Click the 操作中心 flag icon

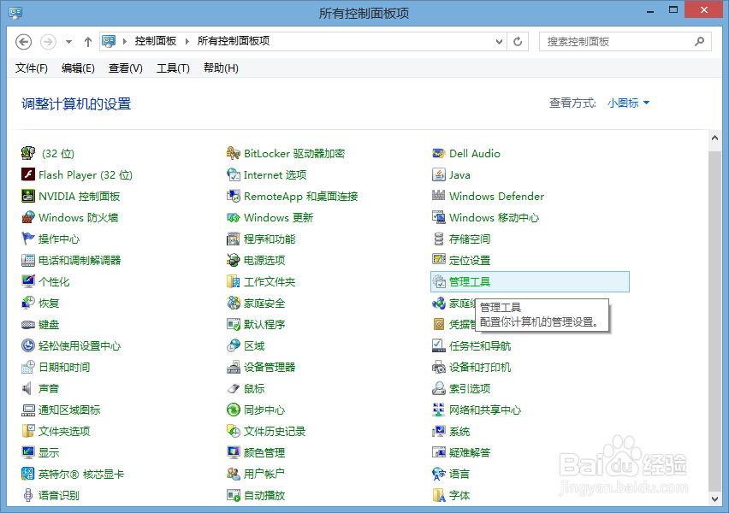click(x=28, y=239)
